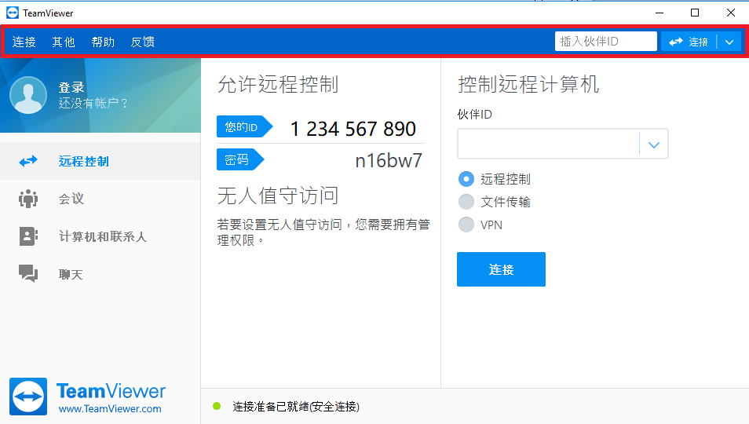
Task: Open the 连接 menu in menu bar
Action: pyautogui.click(x=24, y=42)
